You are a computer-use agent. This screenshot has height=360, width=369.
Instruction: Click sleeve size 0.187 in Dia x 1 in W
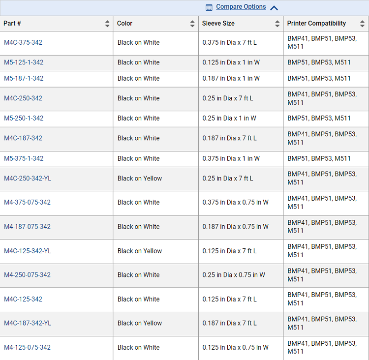(231, 78)
